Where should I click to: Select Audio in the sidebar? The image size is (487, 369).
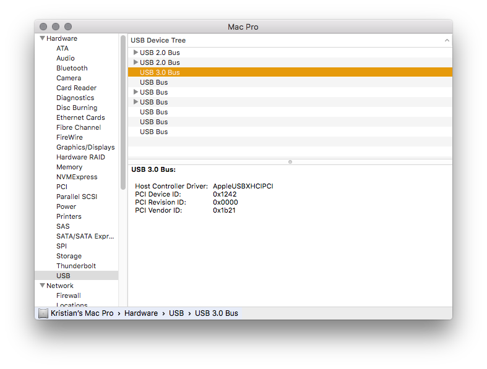[65, 58]
